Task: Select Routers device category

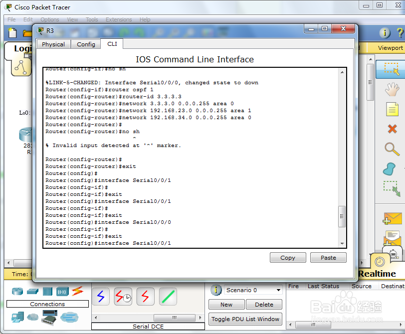Action: click(17, 292)
